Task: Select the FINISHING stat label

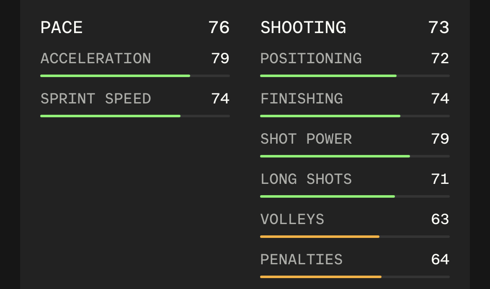Action: (302, 99)
